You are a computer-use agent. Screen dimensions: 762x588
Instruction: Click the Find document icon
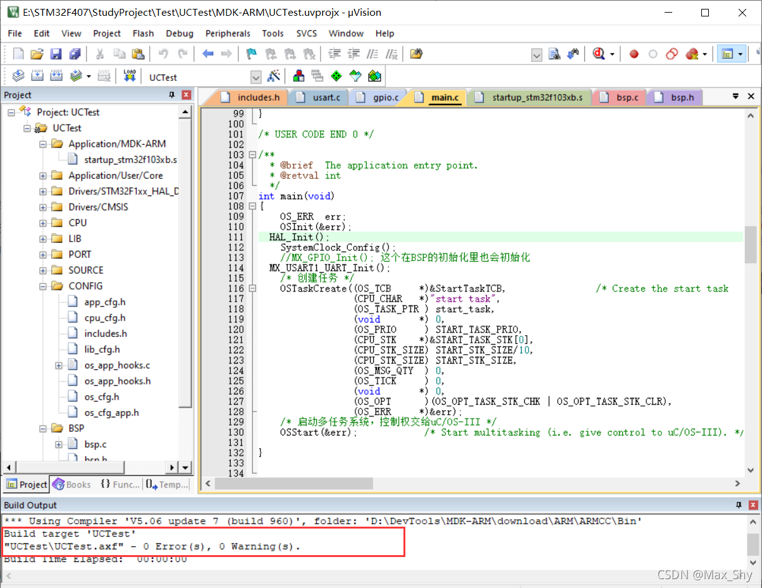point(555,54)
